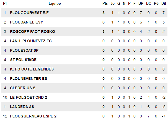Select PLOUESCAT SP in the standings
This screenshot has width=168, height=123.
24,50
